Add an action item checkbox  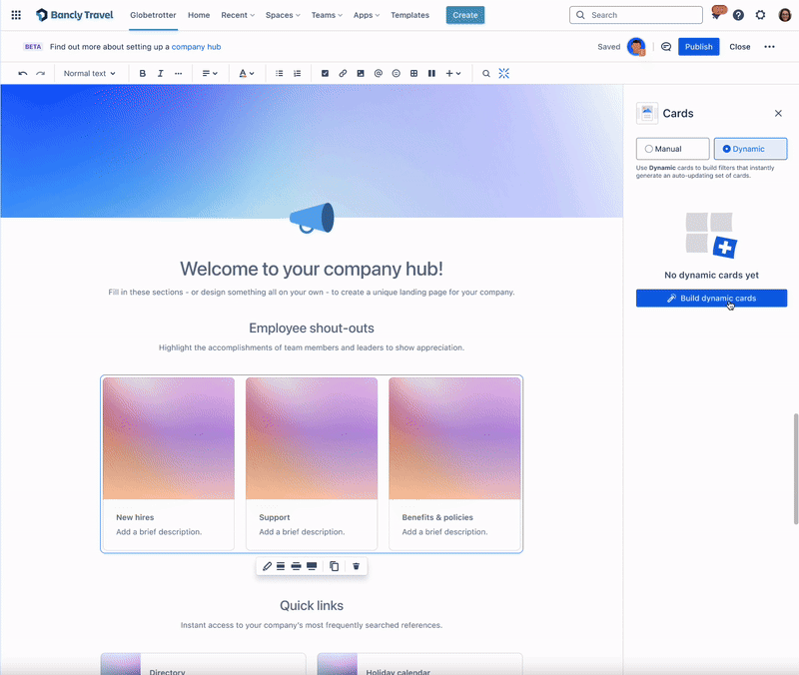[325, 73]
